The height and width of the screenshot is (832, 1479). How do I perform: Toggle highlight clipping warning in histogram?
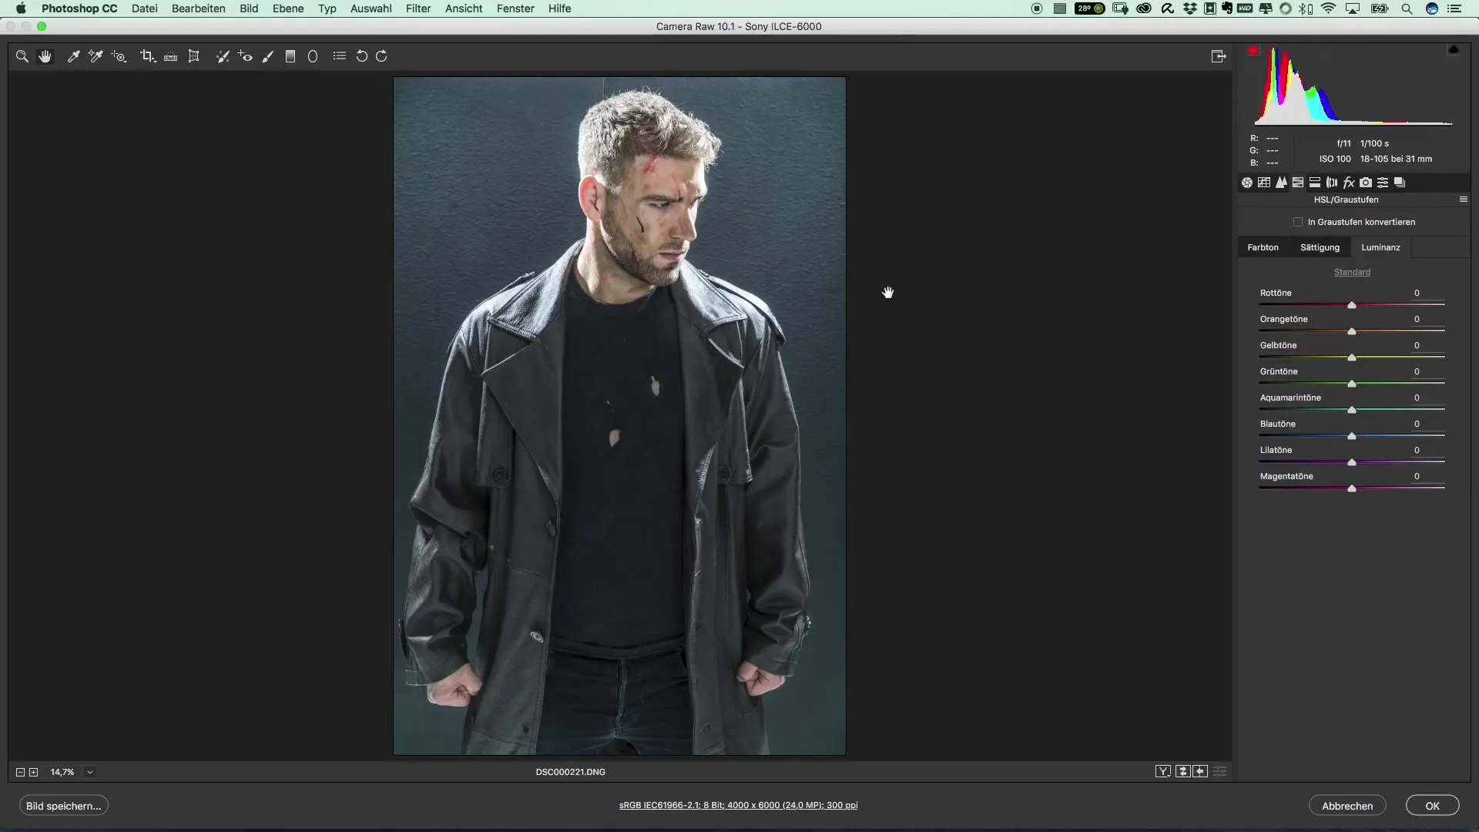click(x=1454, y=50)
